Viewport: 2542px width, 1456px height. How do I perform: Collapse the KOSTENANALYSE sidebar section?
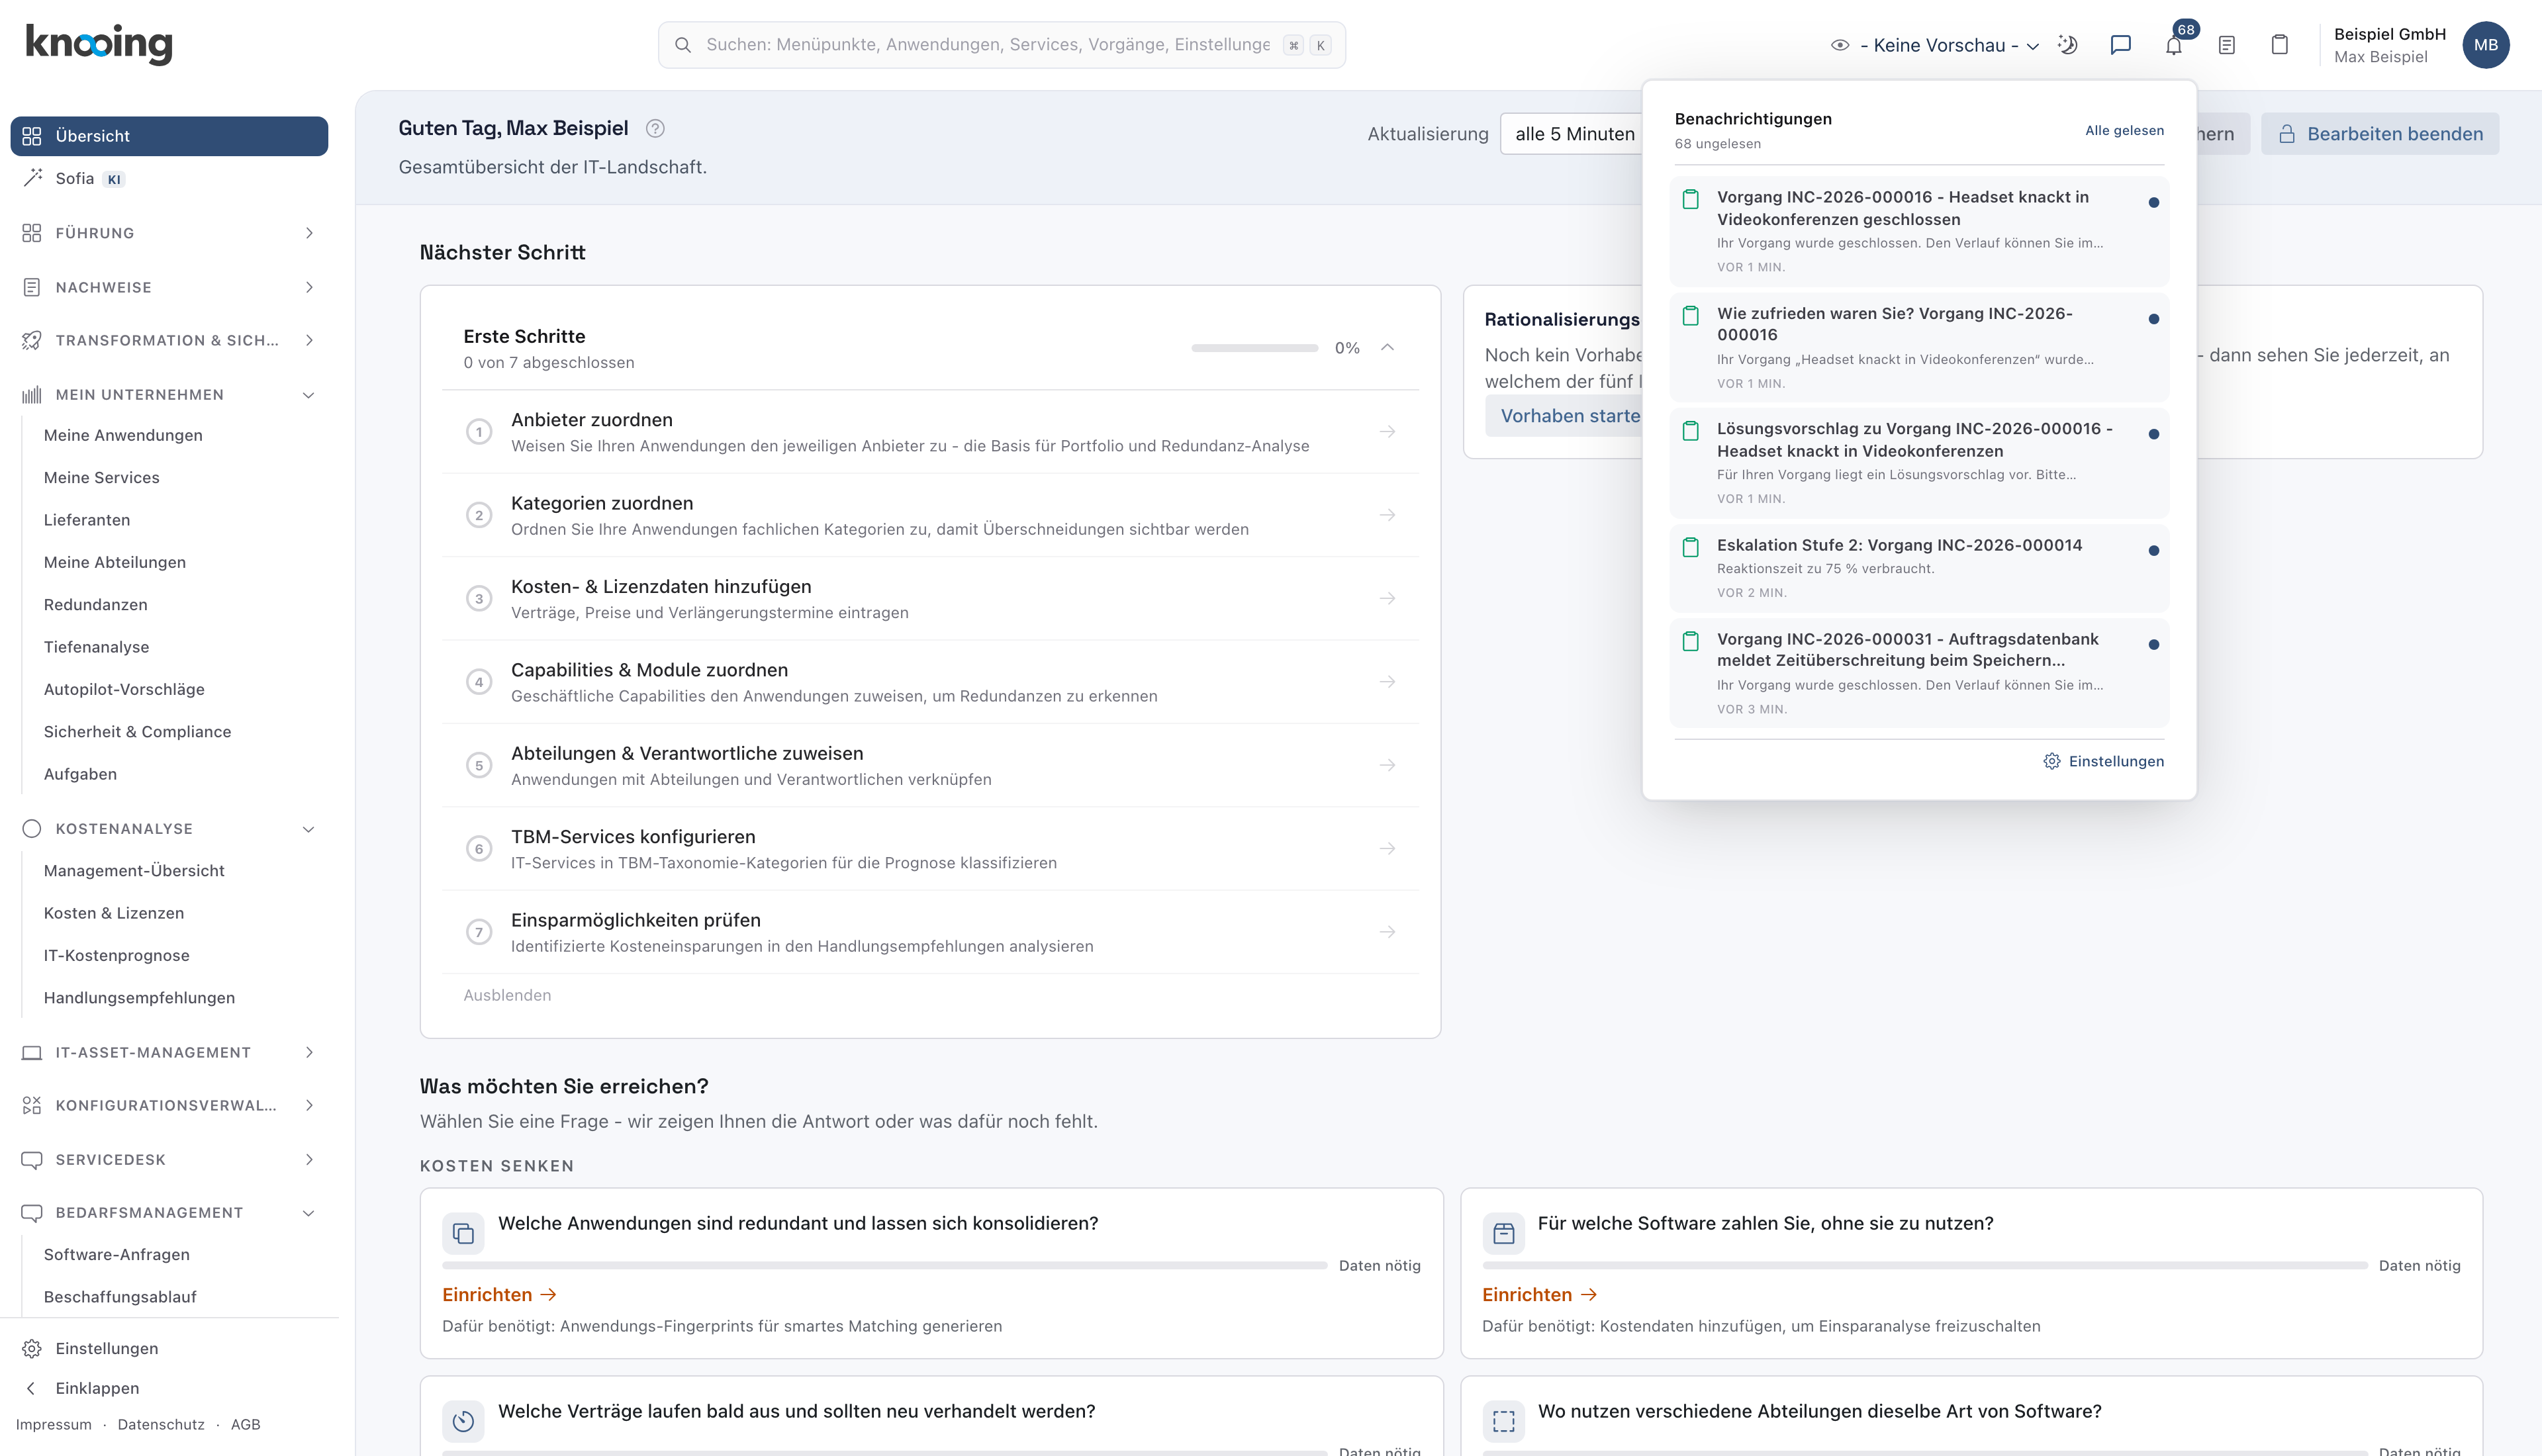[169, 829]
